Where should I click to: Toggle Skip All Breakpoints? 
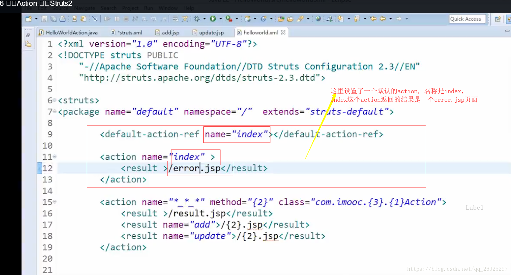pos(95,19)
